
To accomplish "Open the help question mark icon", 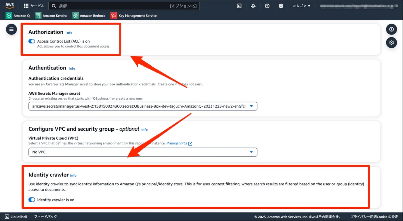I will 267,6.
